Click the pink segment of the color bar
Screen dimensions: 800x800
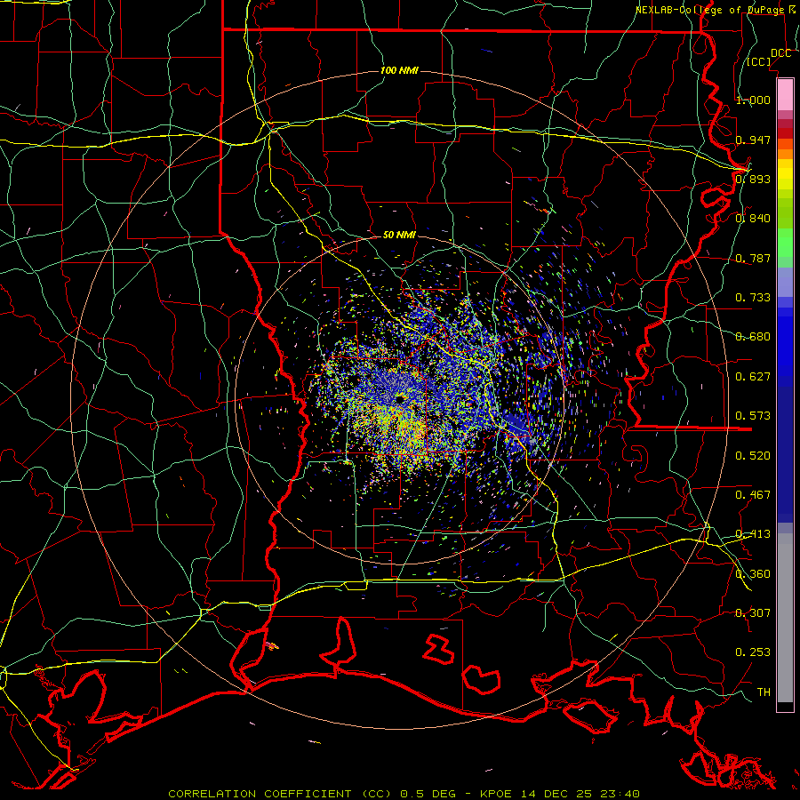(x=785, y=94)
